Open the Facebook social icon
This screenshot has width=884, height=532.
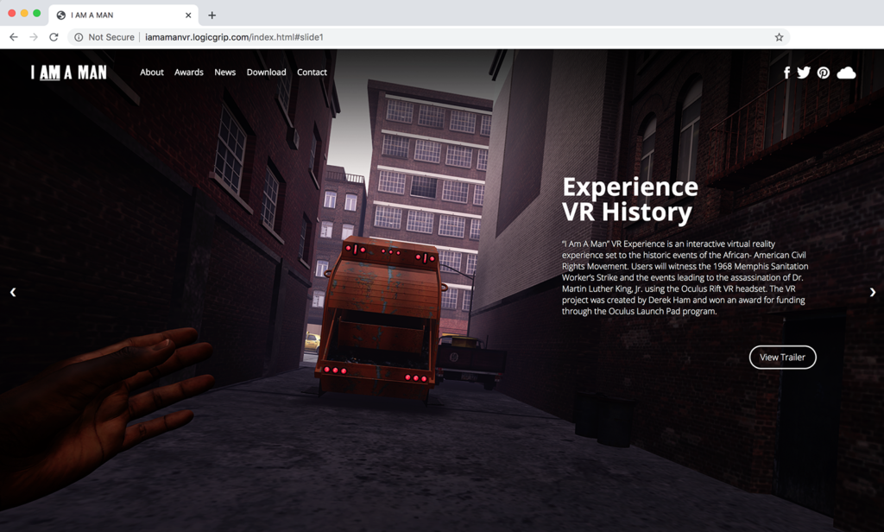click(786, 73)
